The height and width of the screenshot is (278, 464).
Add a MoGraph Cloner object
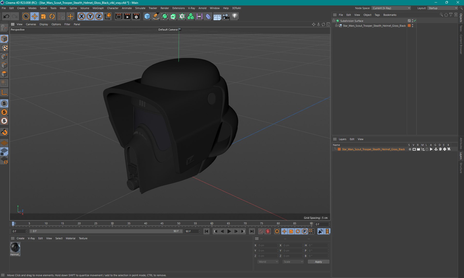[x=191, y=16]
